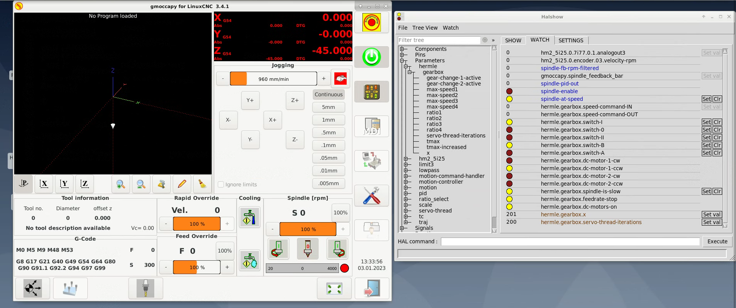Select Y view icon in preview toolbar
The width and height of the screenshot is (736, 308).
pos(64,184)
